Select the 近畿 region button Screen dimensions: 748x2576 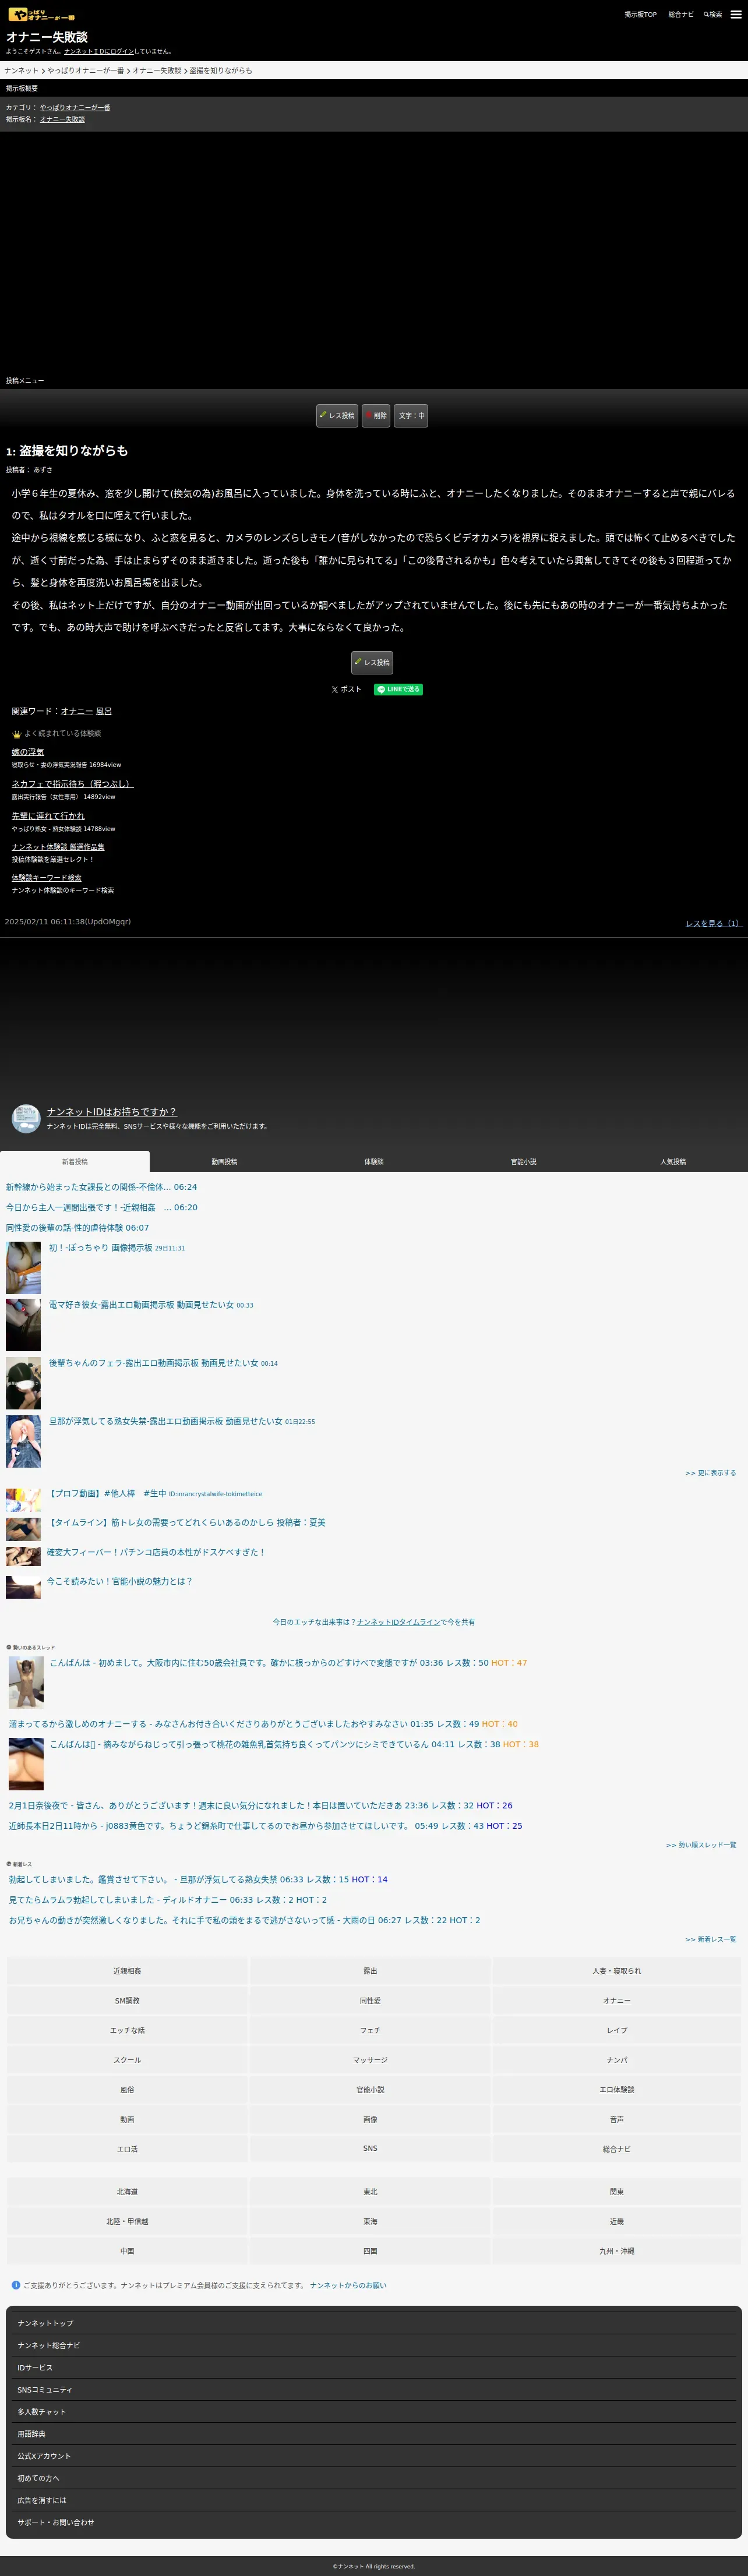(x=617, y=2221)
